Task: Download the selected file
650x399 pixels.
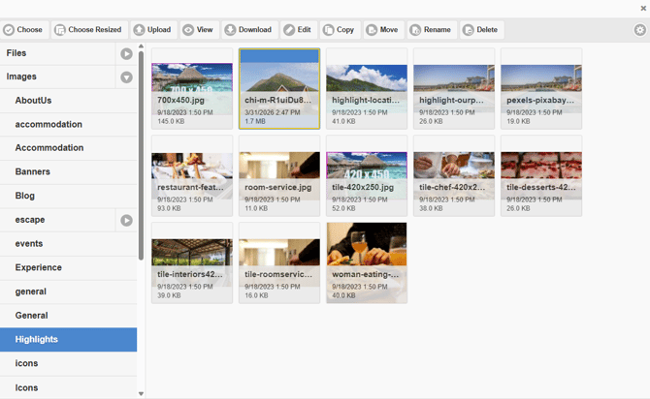Action: [249, 30]
